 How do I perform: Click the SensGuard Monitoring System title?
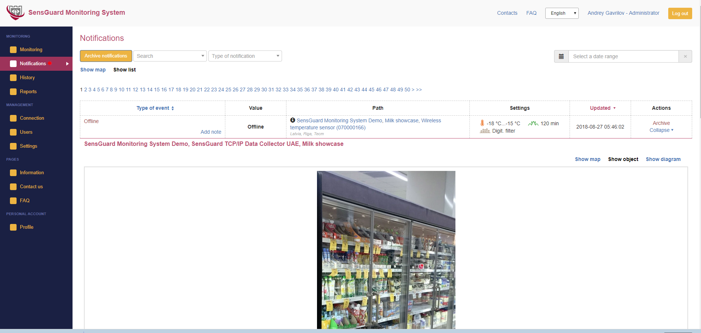(x=77, y=13)
